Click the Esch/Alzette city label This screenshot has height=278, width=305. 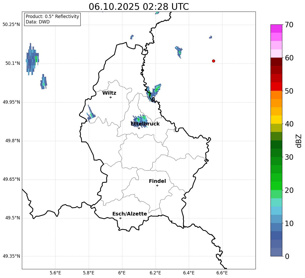click(x=130, y=214)
